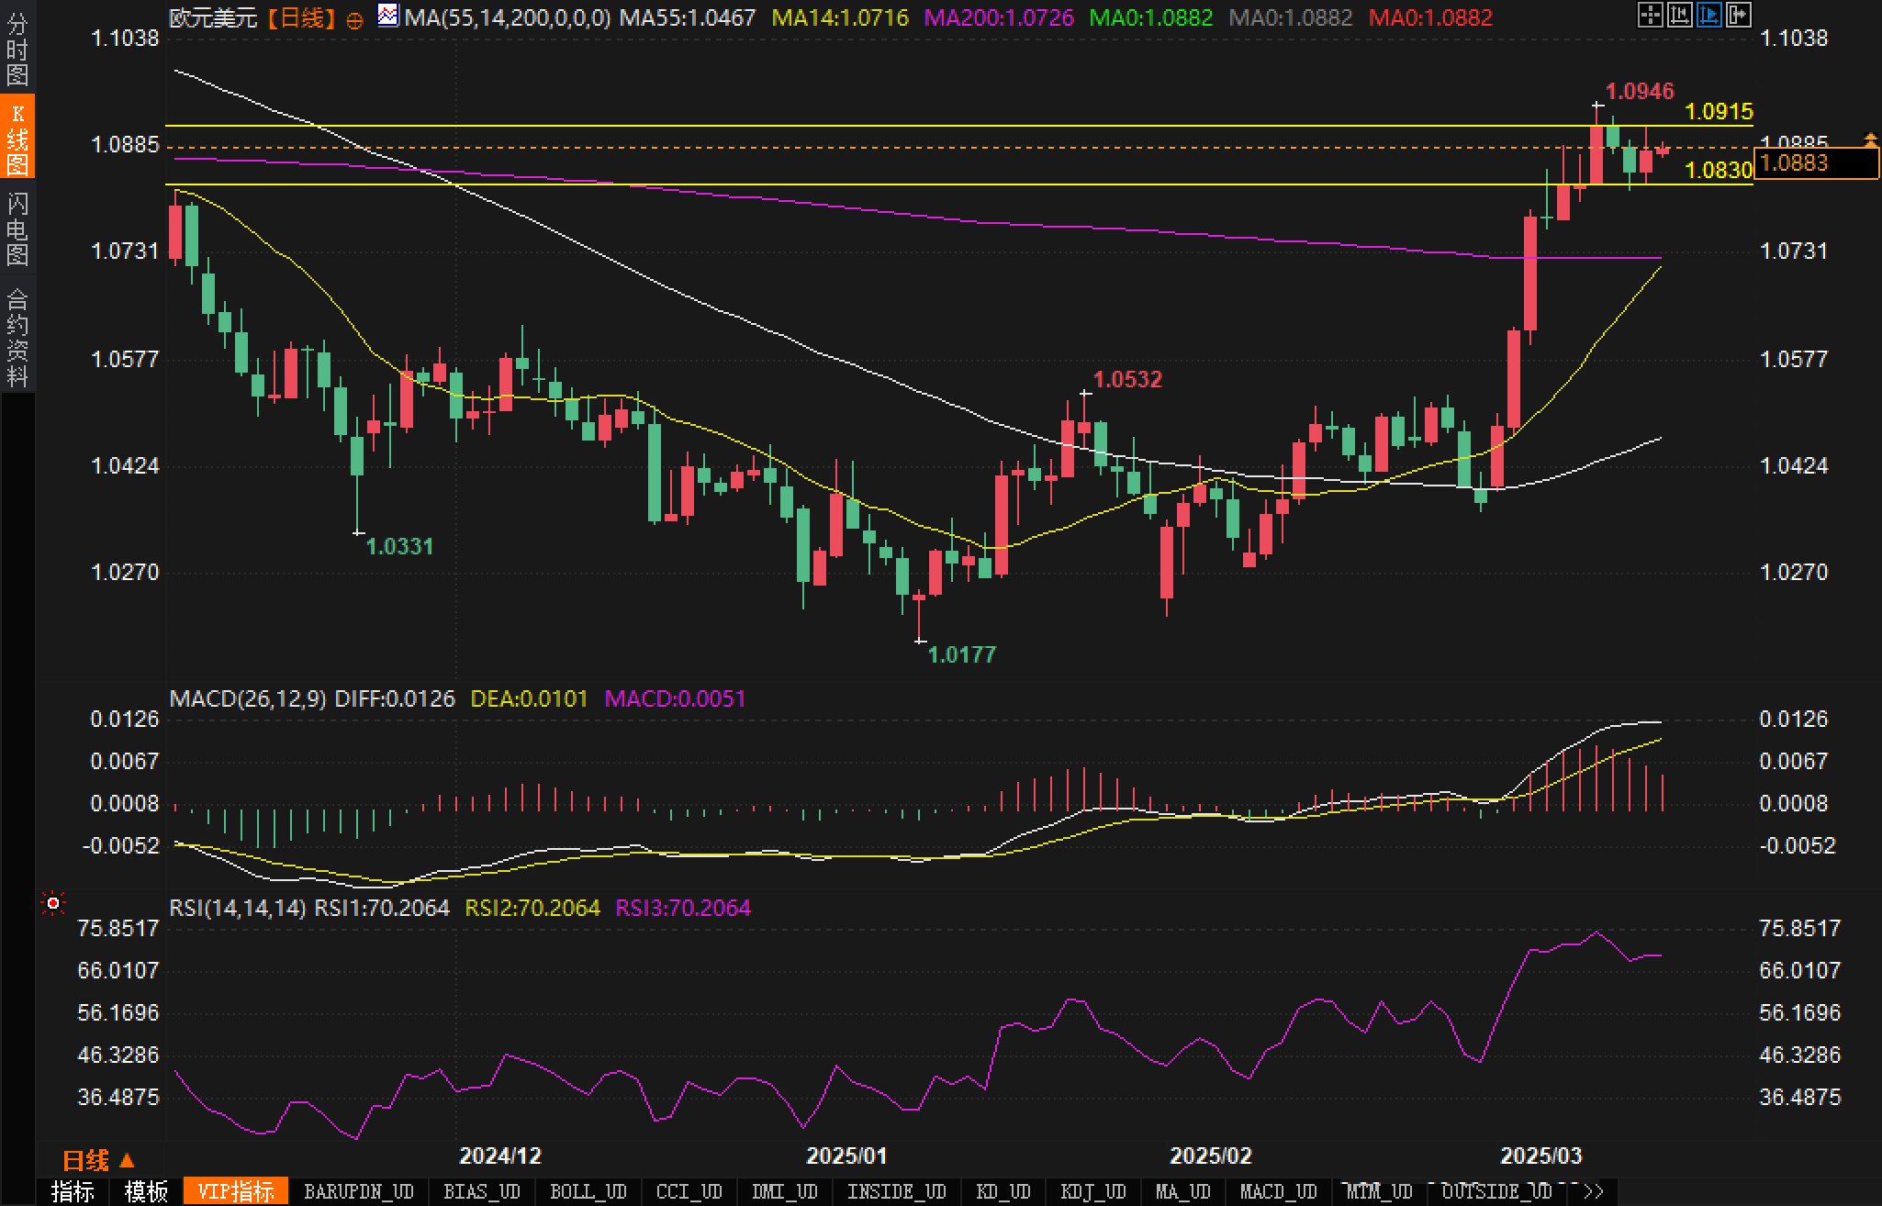The height and width of the screenshot is (1206, 1882).
Task: Apply the KDJ_UD indicator
Action: pyautogui.click(x=1093, y=1191)
